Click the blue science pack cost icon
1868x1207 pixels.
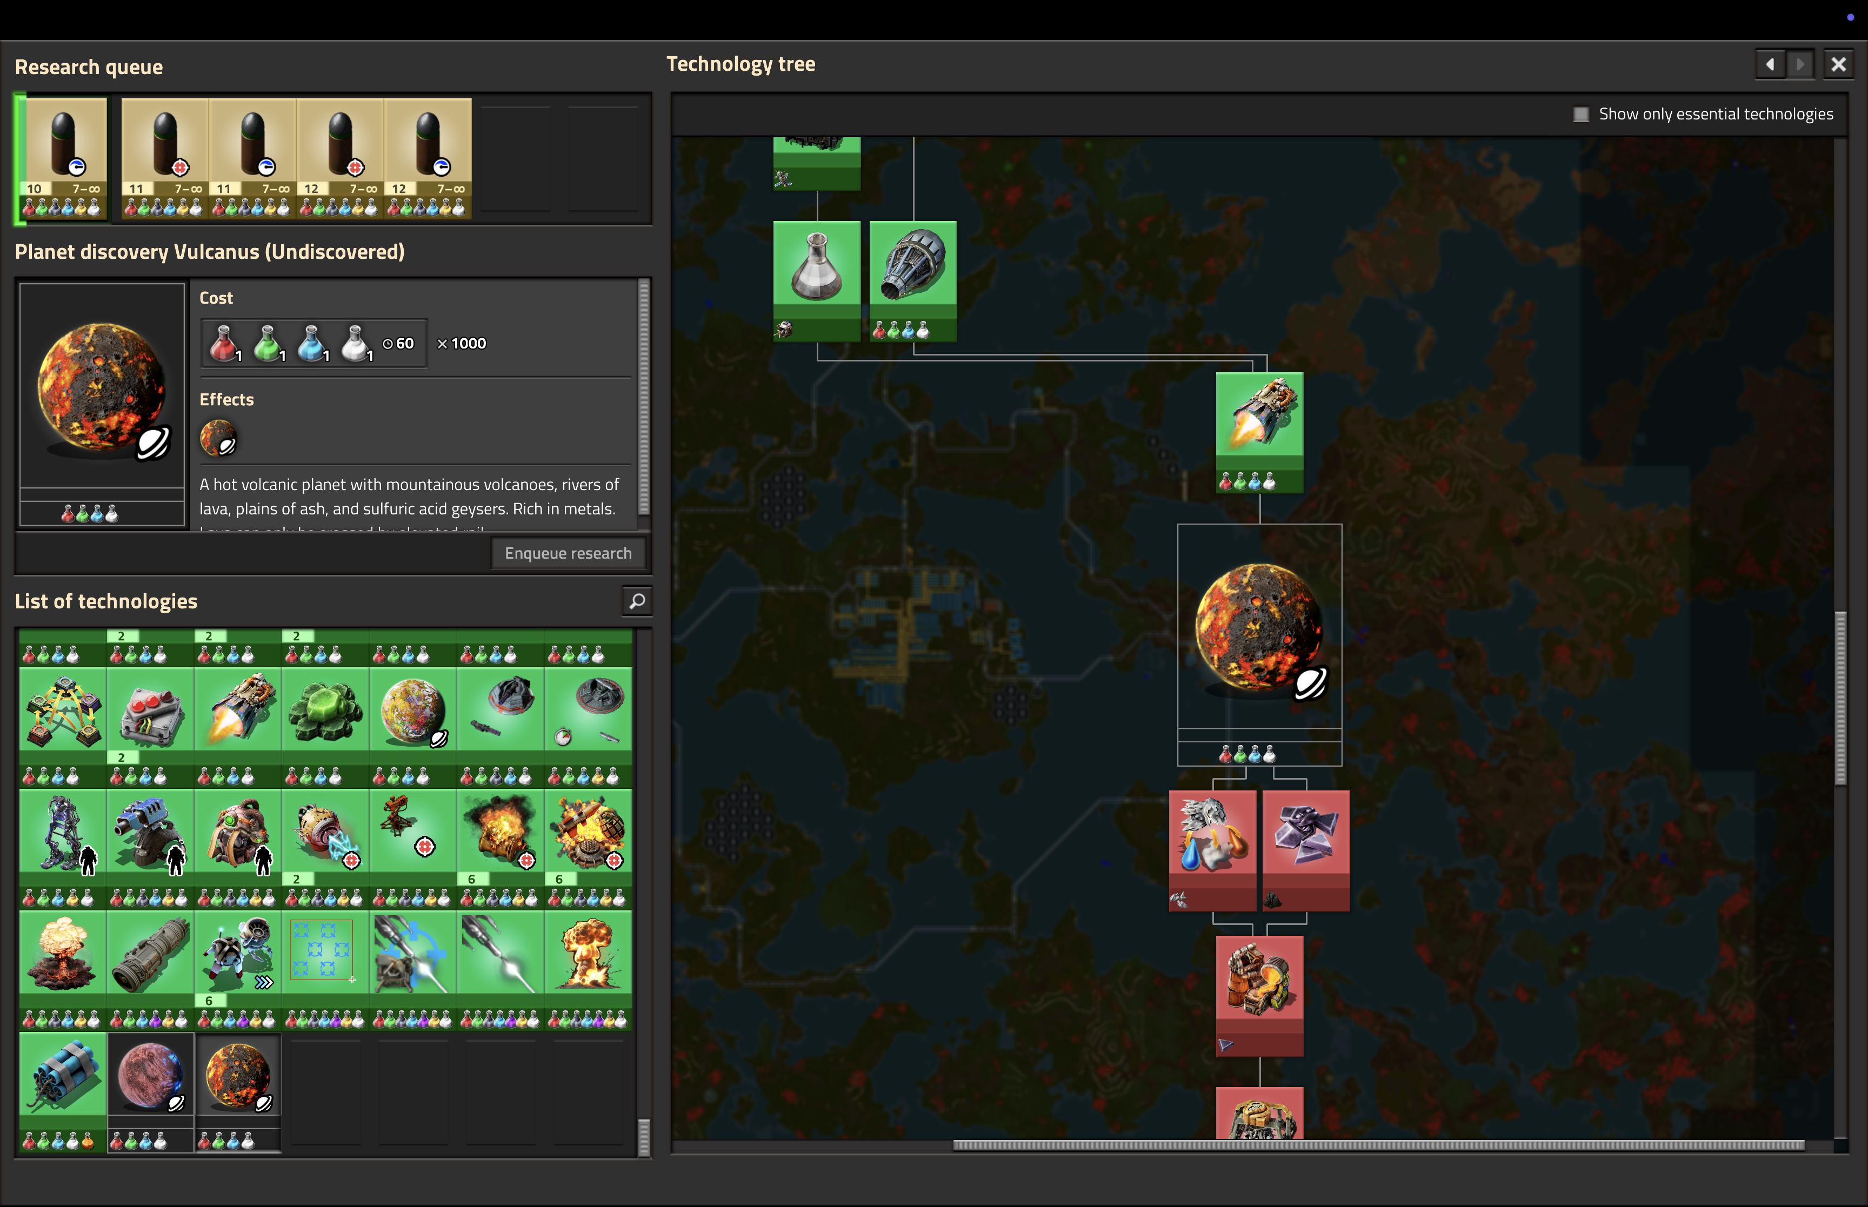312,343
